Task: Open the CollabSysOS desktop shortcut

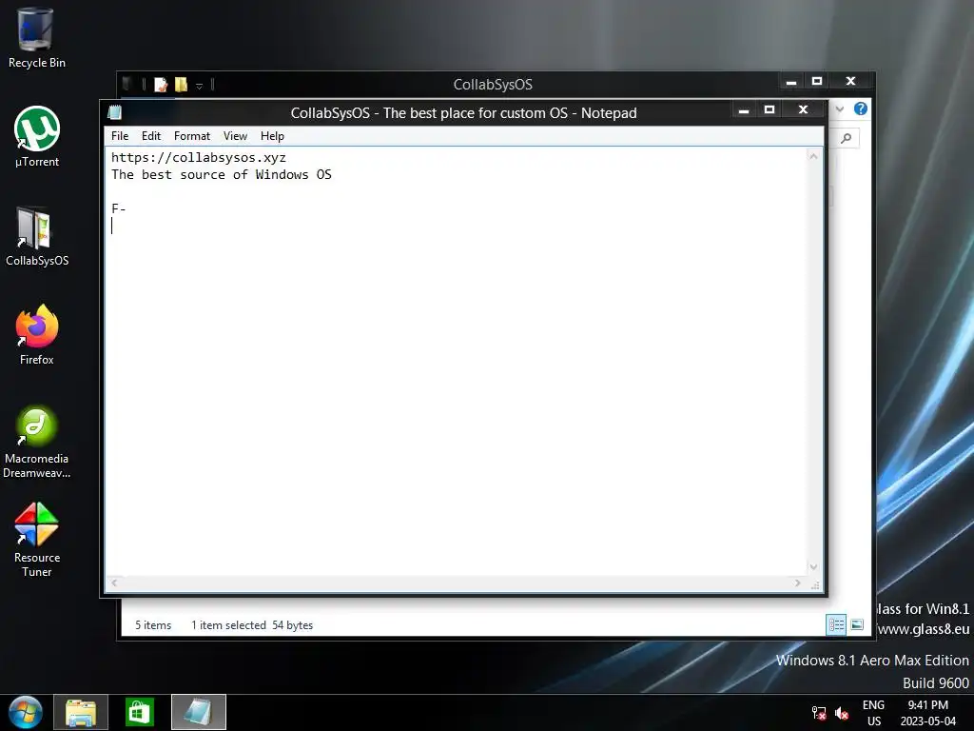Action: pos(37,236)
